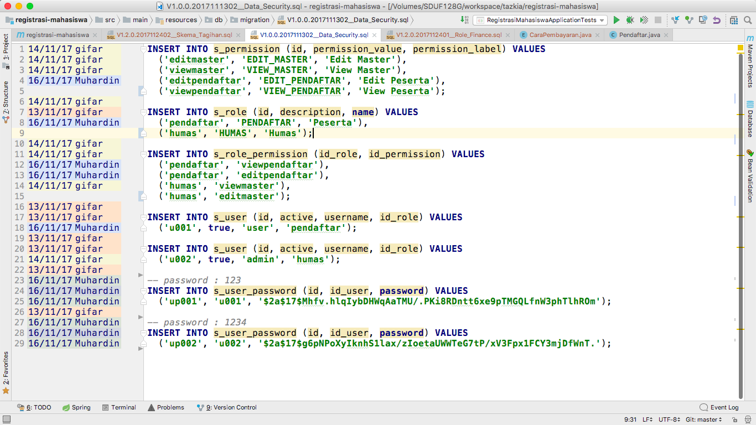Click the yellow inspection status indicator
Screen dimensions: 756x425
click(x=740, y=48)
